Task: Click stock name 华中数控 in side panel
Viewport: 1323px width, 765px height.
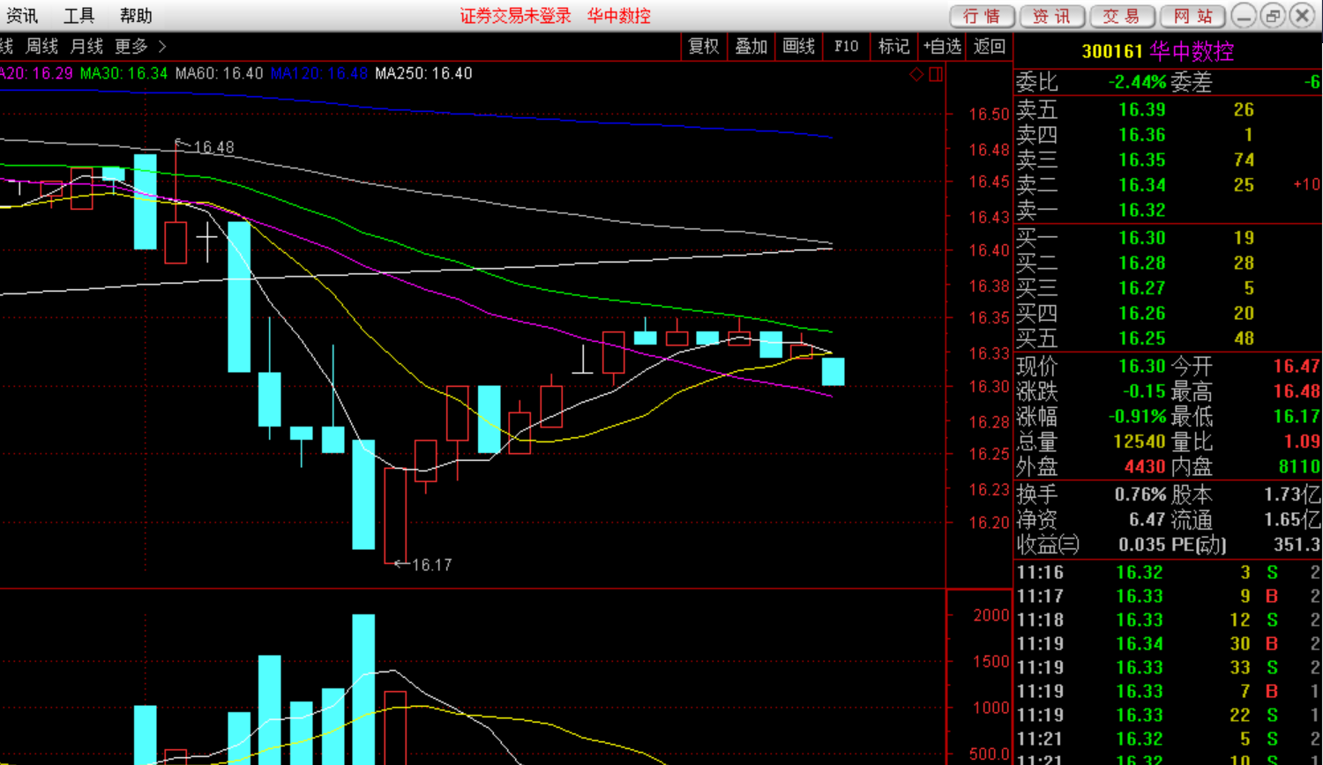Action: tap(1192, 52)
